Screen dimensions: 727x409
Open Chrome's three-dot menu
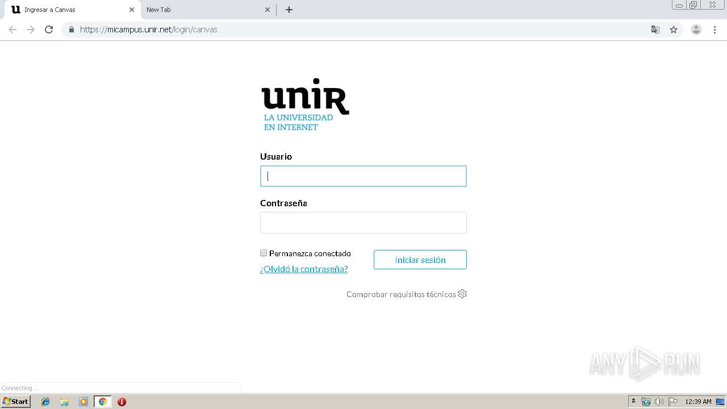pos(715,30)
